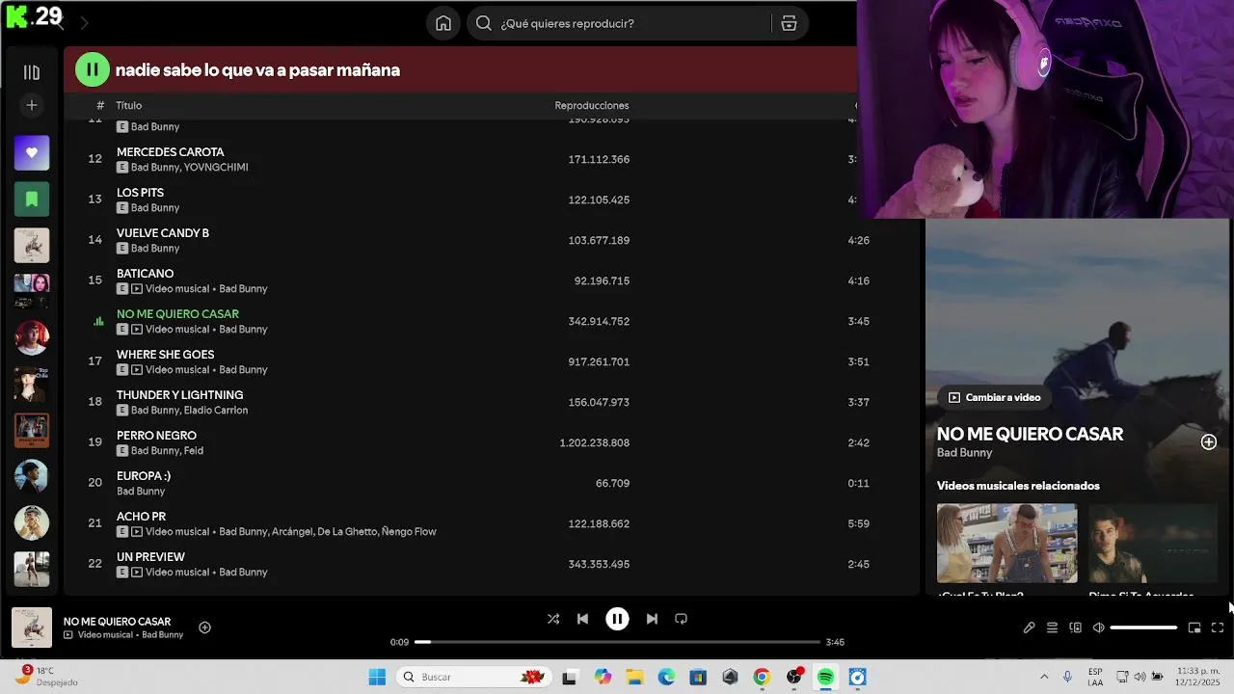
Task: Enter full screen view
Action: coord(1218,627)
